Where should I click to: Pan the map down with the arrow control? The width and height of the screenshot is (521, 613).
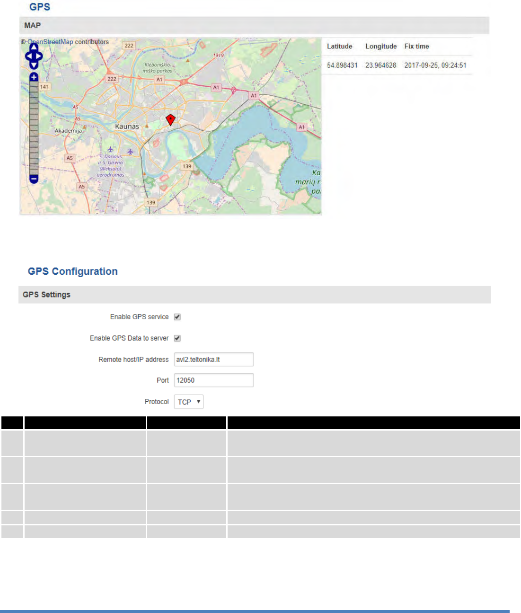pos(34,65)
